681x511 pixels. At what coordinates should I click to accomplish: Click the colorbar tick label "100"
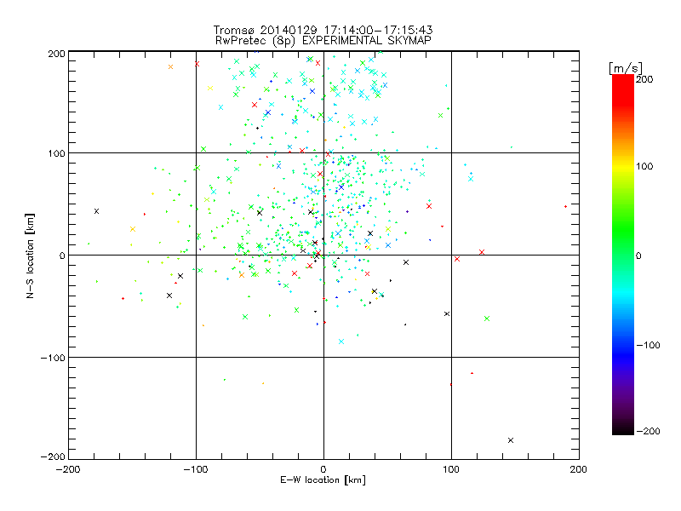pos(644,166)
